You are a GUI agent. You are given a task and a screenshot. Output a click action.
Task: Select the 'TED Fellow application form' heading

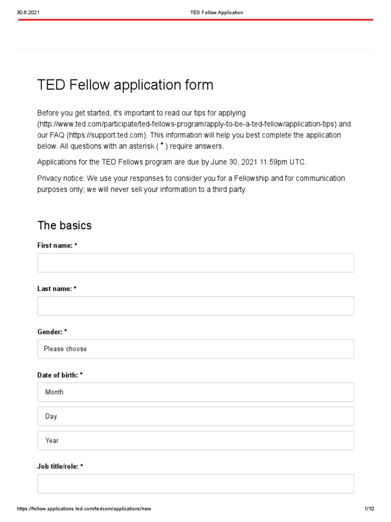click(125, 85)
